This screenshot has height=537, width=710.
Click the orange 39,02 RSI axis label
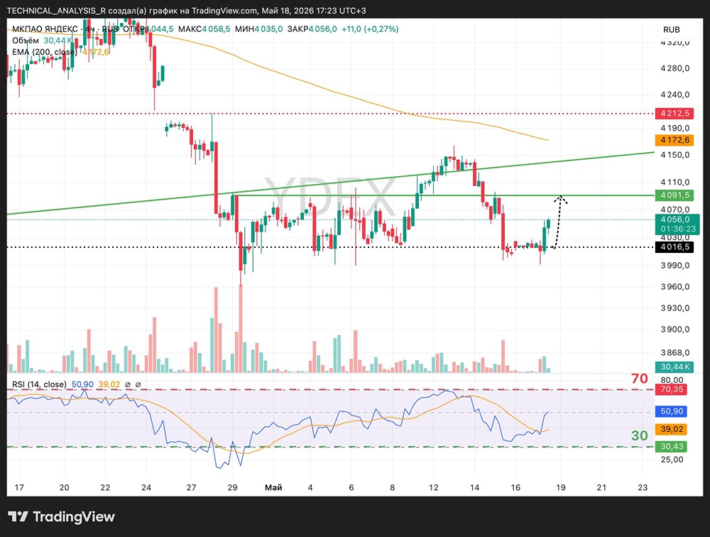(x=671, y=429)
